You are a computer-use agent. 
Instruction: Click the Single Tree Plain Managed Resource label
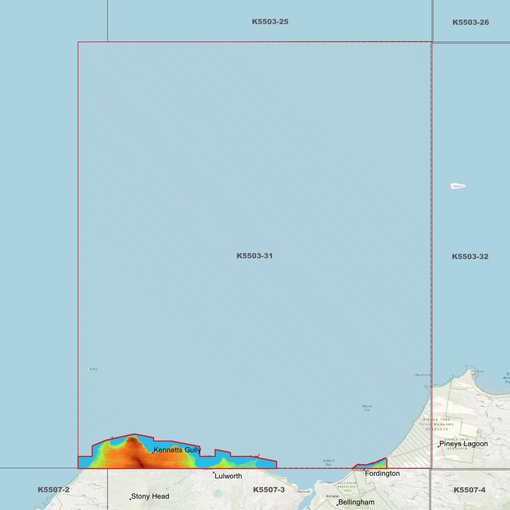point(437,424)
